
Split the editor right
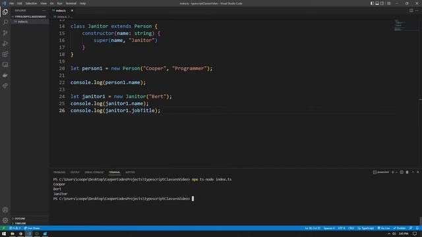point(411,11)
